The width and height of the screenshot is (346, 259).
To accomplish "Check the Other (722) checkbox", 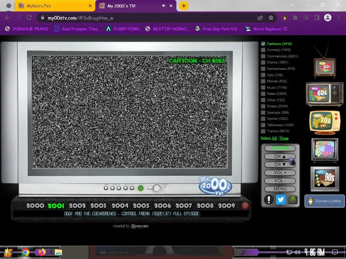I will pos(263,100).
